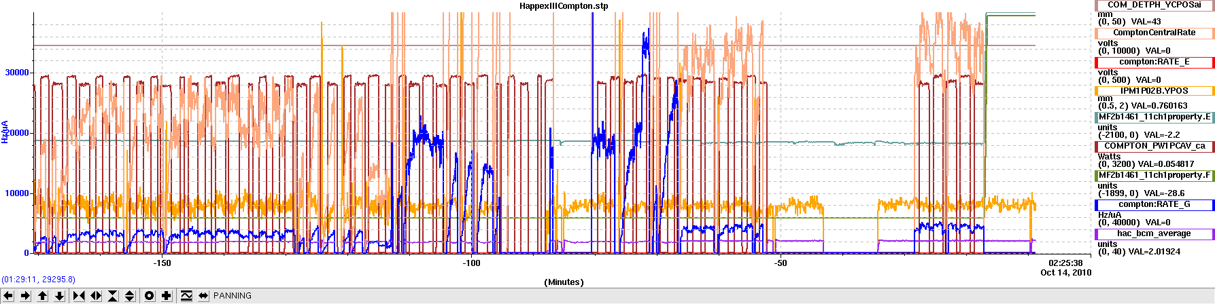Click the PANNING status label
1215x304 pixels.
point(233,296)
